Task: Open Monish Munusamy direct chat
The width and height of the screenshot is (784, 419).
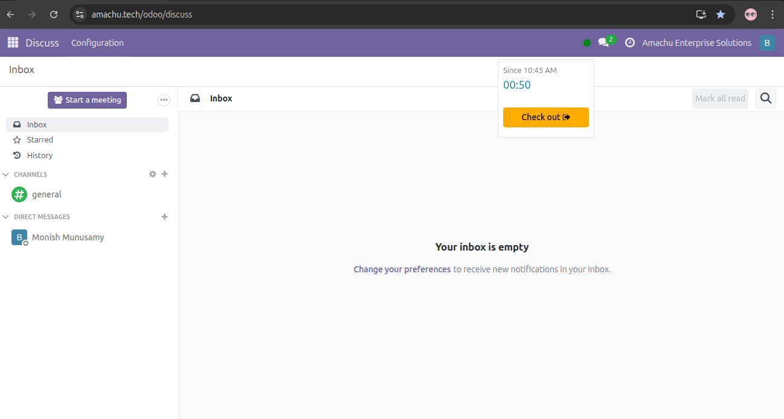Action: point(68,237)
